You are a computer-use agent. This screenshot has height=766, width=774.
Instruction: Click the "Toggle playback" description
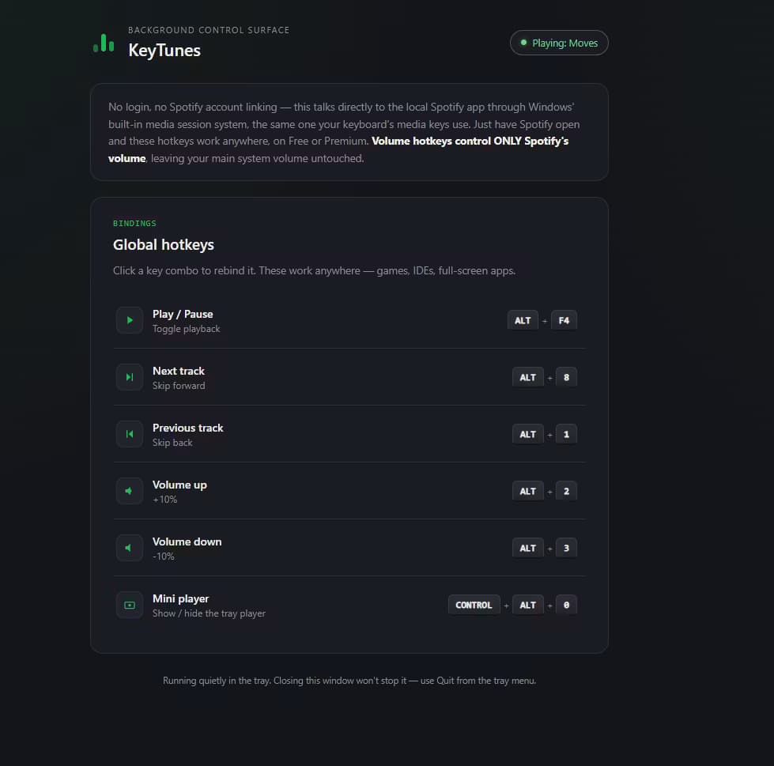tap(186, 329)
